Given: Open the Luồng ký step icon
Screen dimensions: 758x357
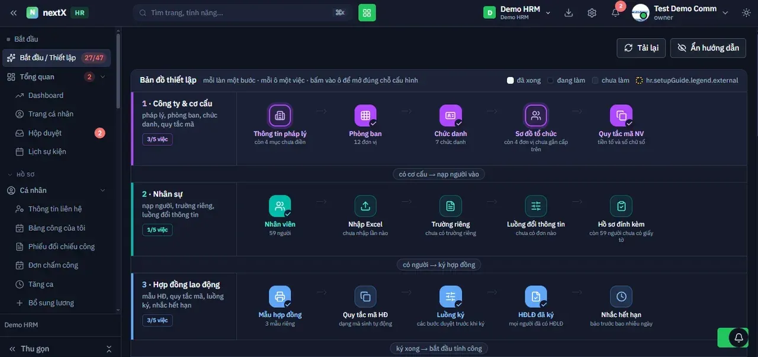Looking at the screenshot, I should point(451,297).
